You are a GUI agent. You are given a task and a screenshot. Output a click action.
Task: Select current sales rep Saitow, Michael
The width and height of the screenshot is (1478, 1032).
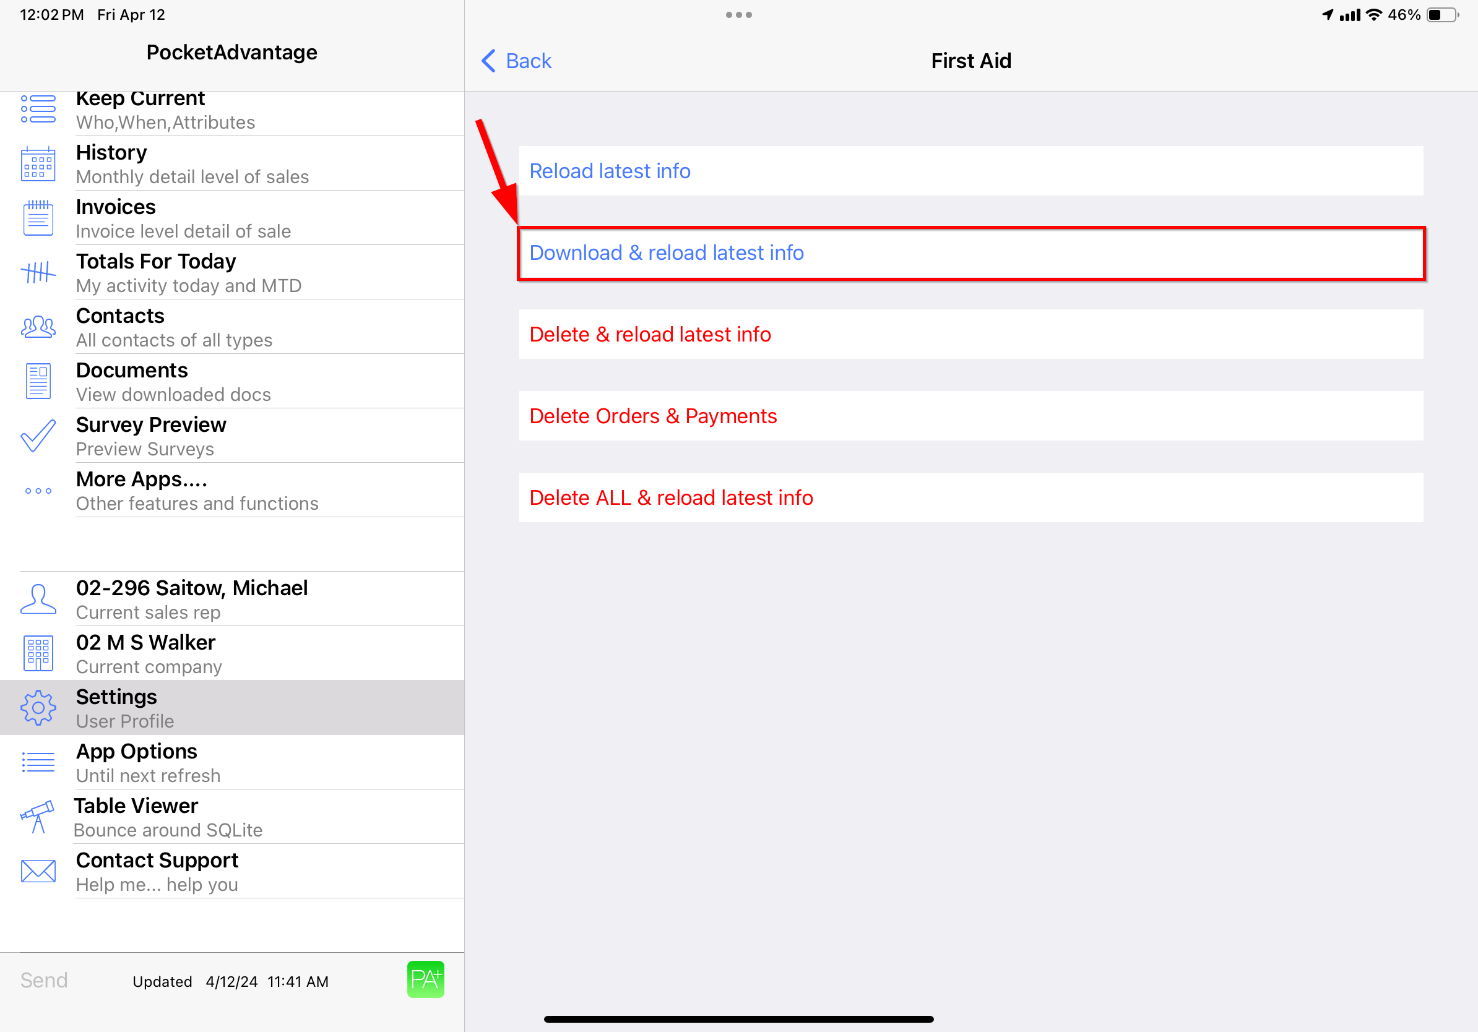click(193, 599)
